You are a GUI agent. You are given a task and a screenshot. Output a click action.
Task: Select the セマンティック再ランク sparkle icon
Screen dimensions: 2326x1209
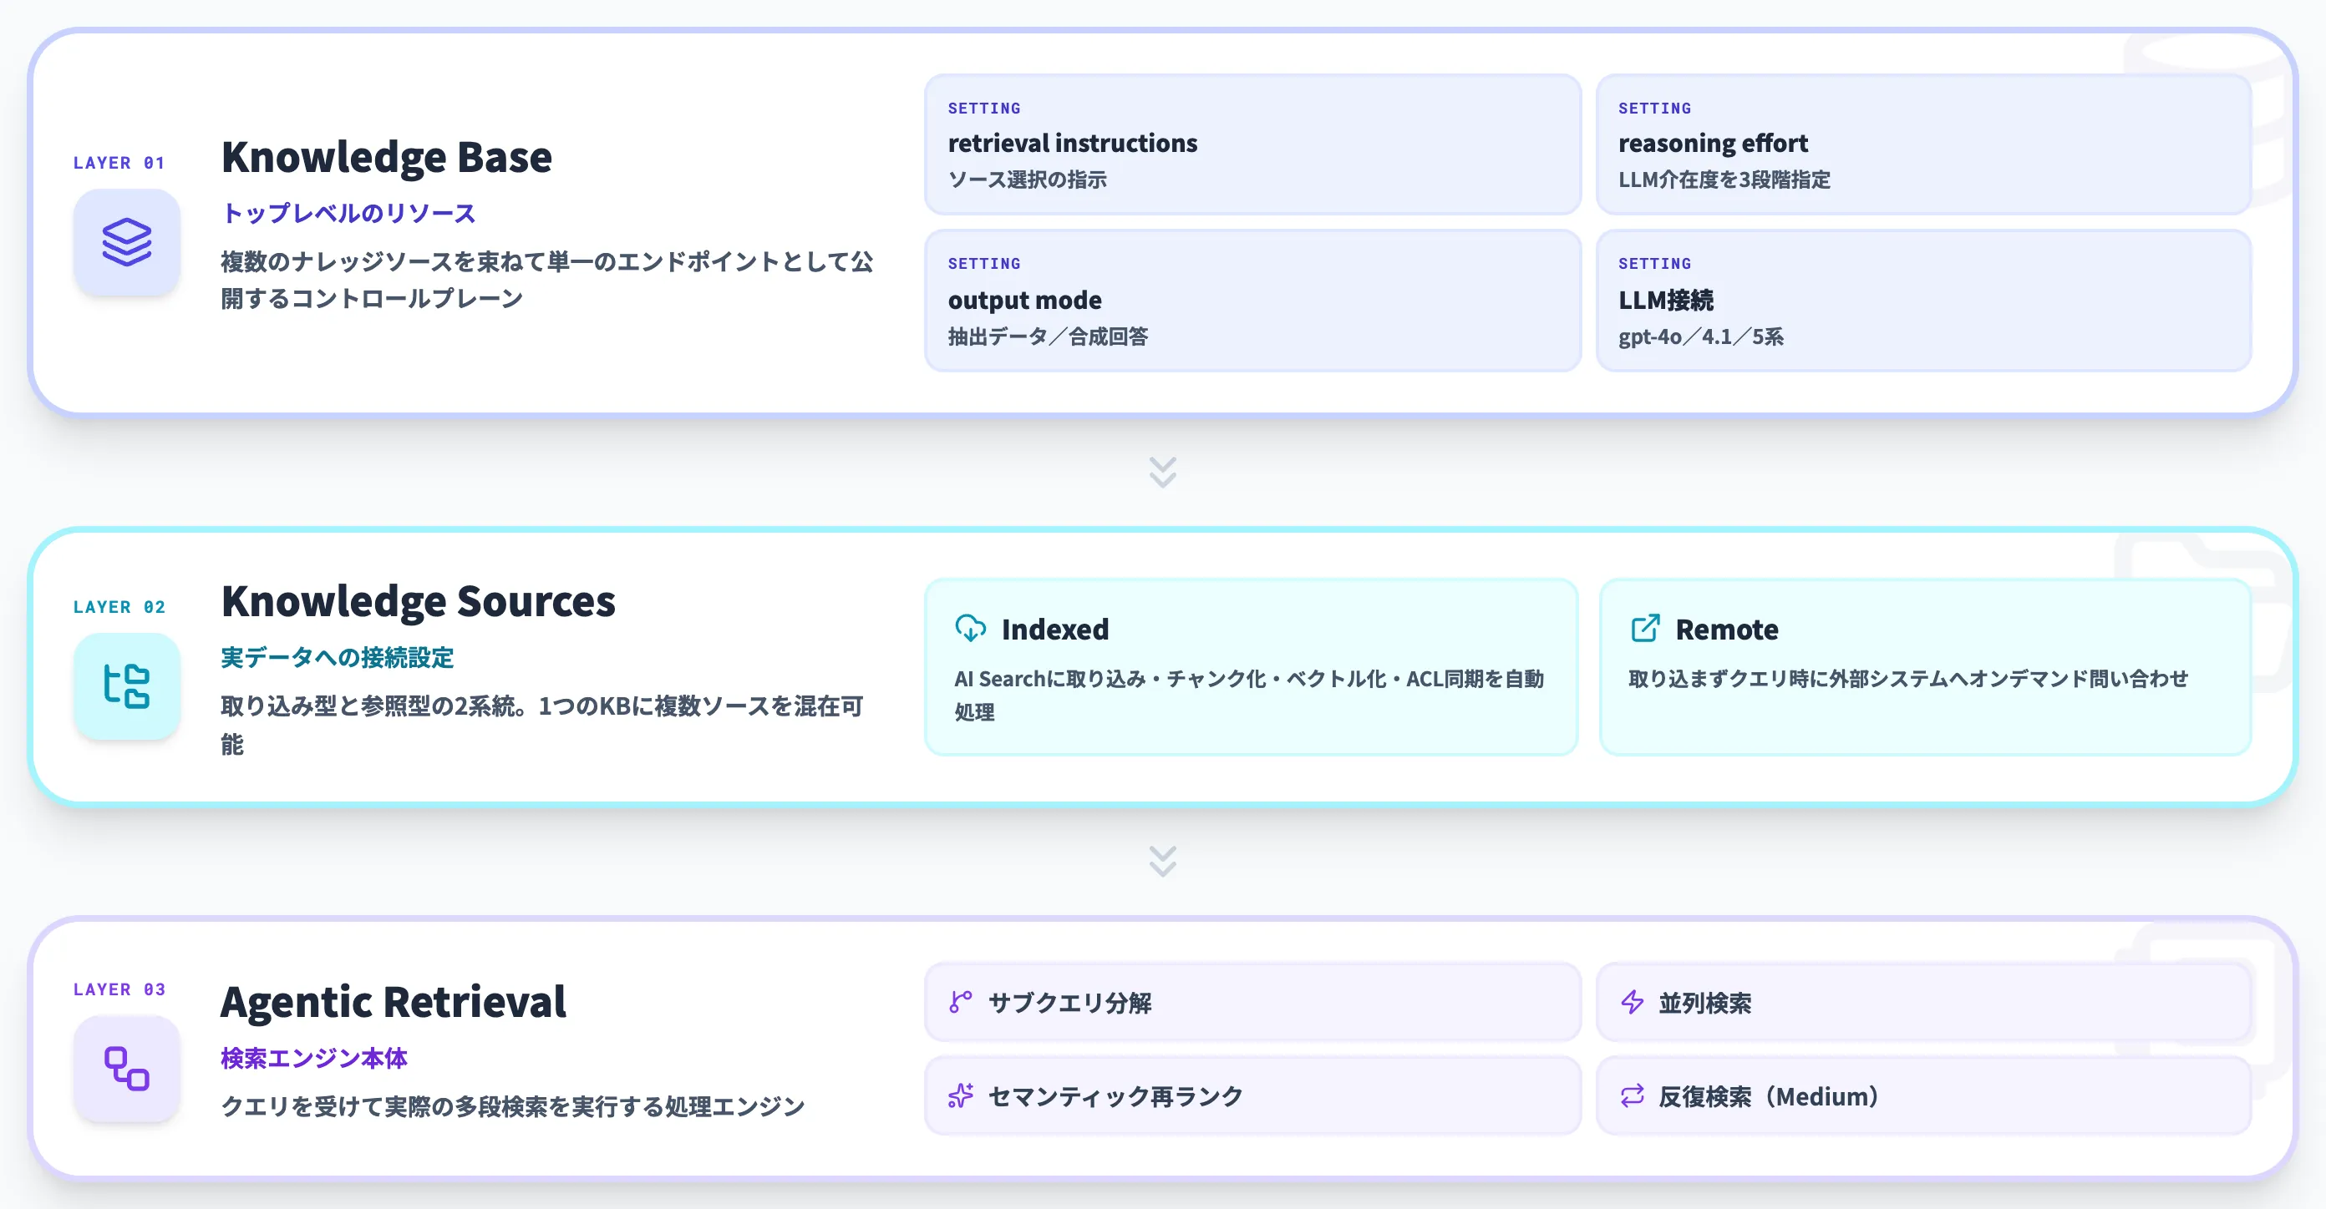(x=959, y=1095)
